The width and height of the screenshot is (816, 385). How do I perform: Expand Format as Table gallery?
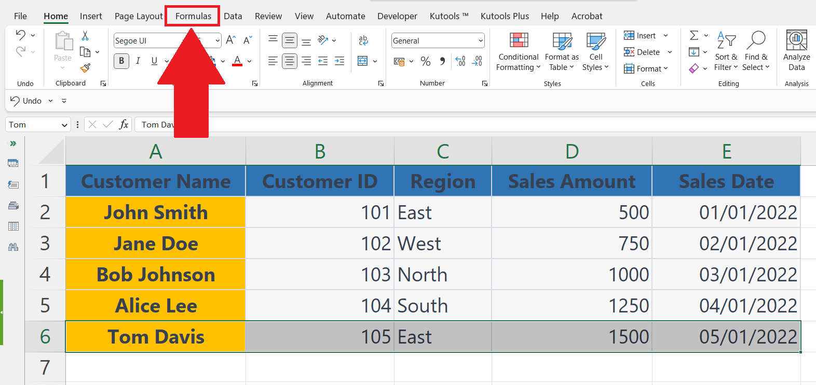562,51
